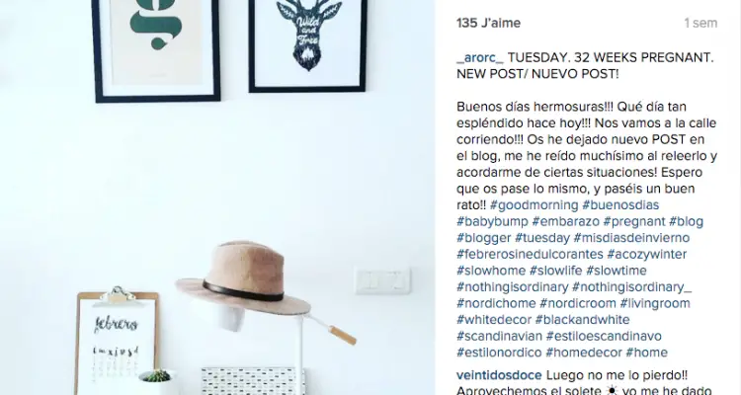
Task: Click the #misdiasdeinvierno hashtag
Action: tap(632, 238)
